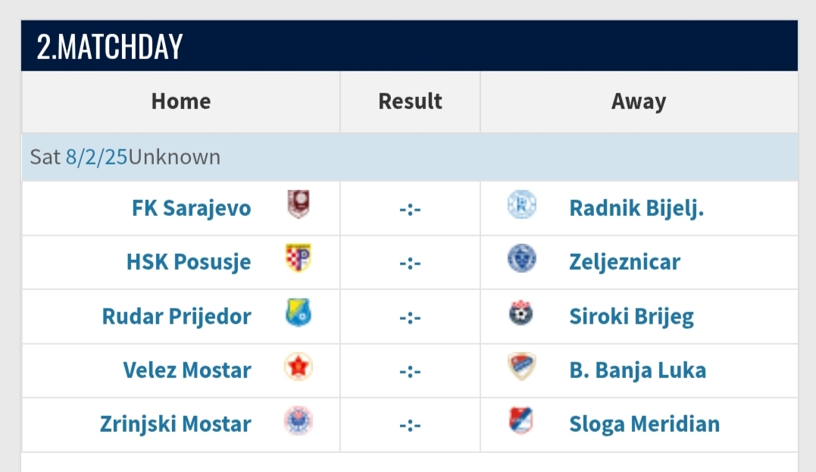Screen dimensions: 816x472
Task: Open Zrinjski Mostar vs Sloga result
Action: point(410,425)
